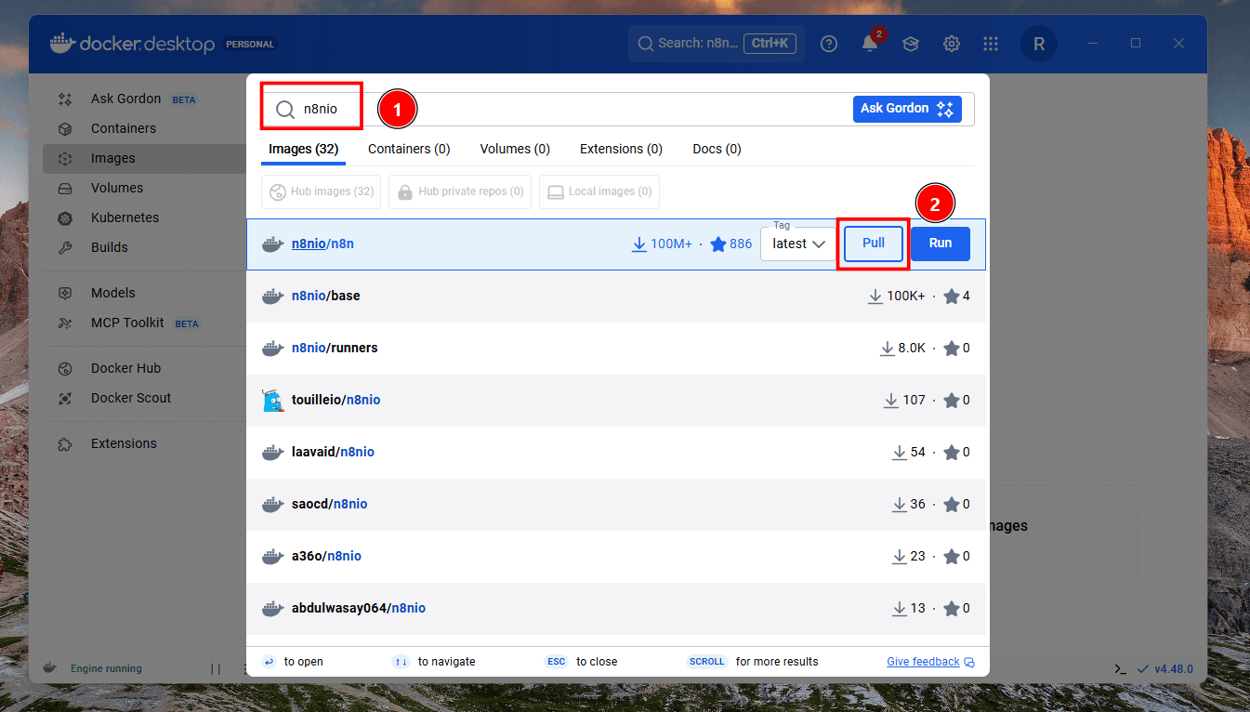1250x712 pixels.
Task: Open Extensions in the left sidebar
Action: click(124, 443)
